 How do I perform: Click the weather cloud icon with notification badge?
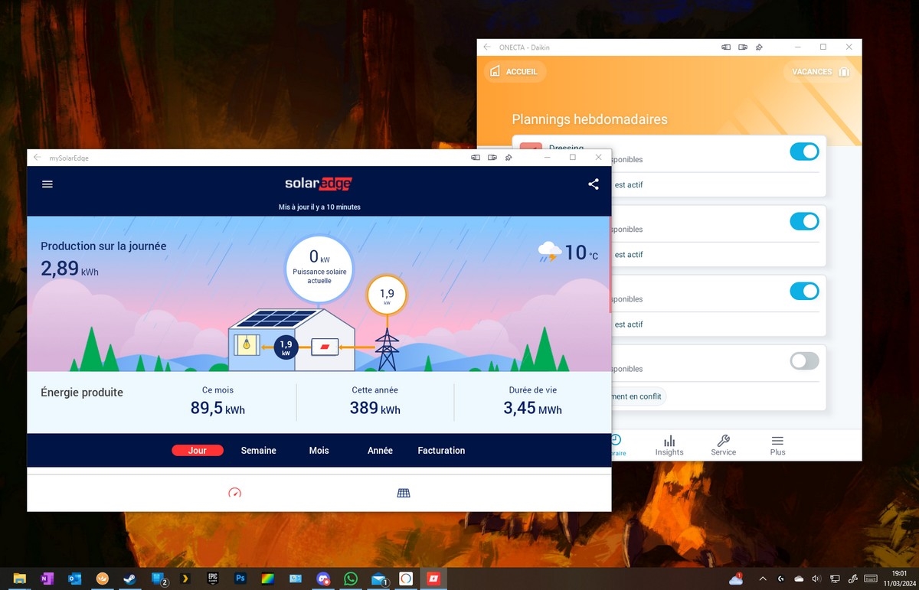(736, 579)
